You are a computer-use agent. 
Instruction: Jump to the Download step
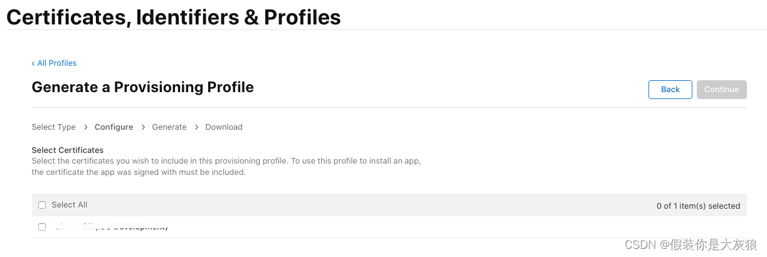pyautogui.click(x=224, y=127)
